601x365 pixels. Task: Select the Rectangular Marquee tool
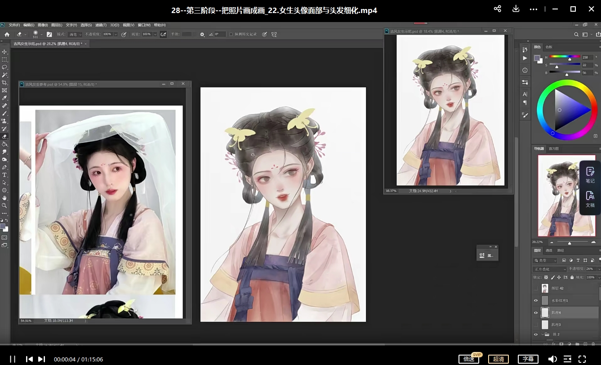pyautogui.click(x=4, y=60)
